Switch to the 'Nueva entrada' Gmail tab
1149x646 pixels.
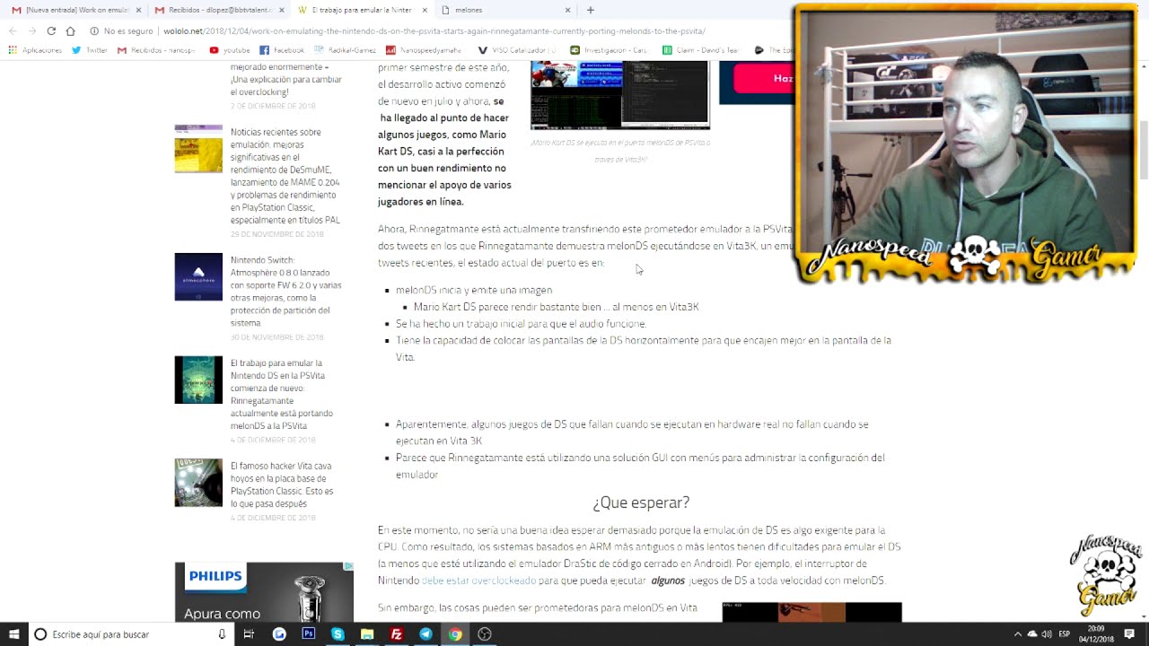(75, 10)
